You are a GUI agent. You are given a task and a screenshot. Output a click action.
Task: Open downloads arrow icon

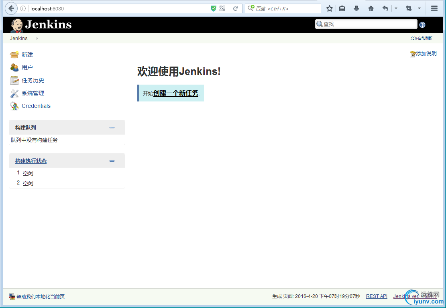coord(356,8)
